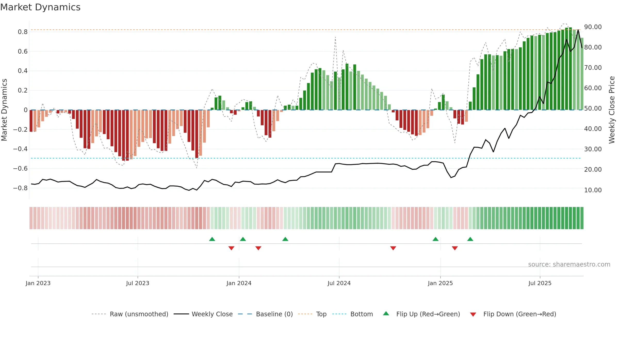Click the Jul 2023 axis label
The image size is (619, 348).
pyautogui.click(x=138, y=283)
